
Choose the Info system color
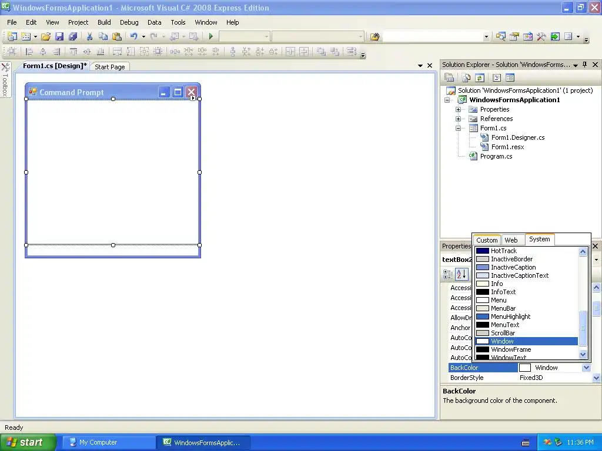[x=526, y=284]
